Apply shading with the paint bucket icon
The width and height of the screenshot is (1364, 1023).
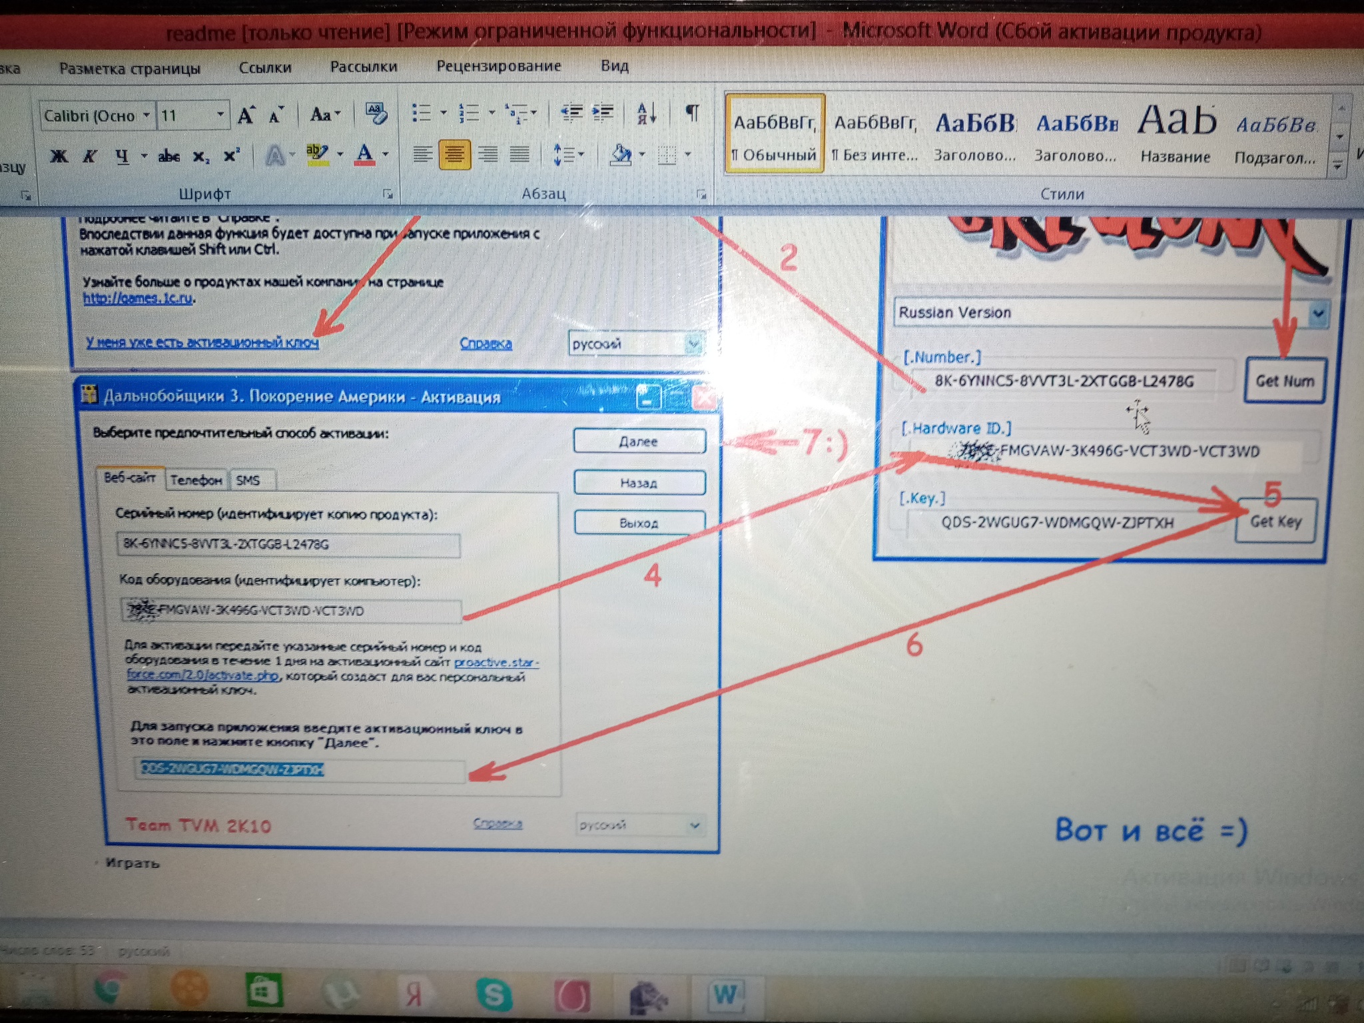click(621, 155)
